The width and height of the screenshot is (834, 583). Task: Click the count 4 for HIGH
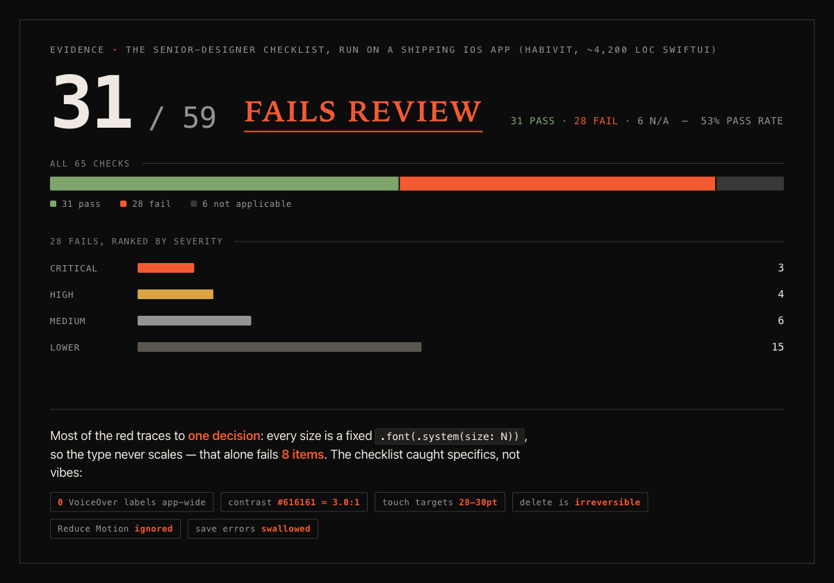point(780,294)
